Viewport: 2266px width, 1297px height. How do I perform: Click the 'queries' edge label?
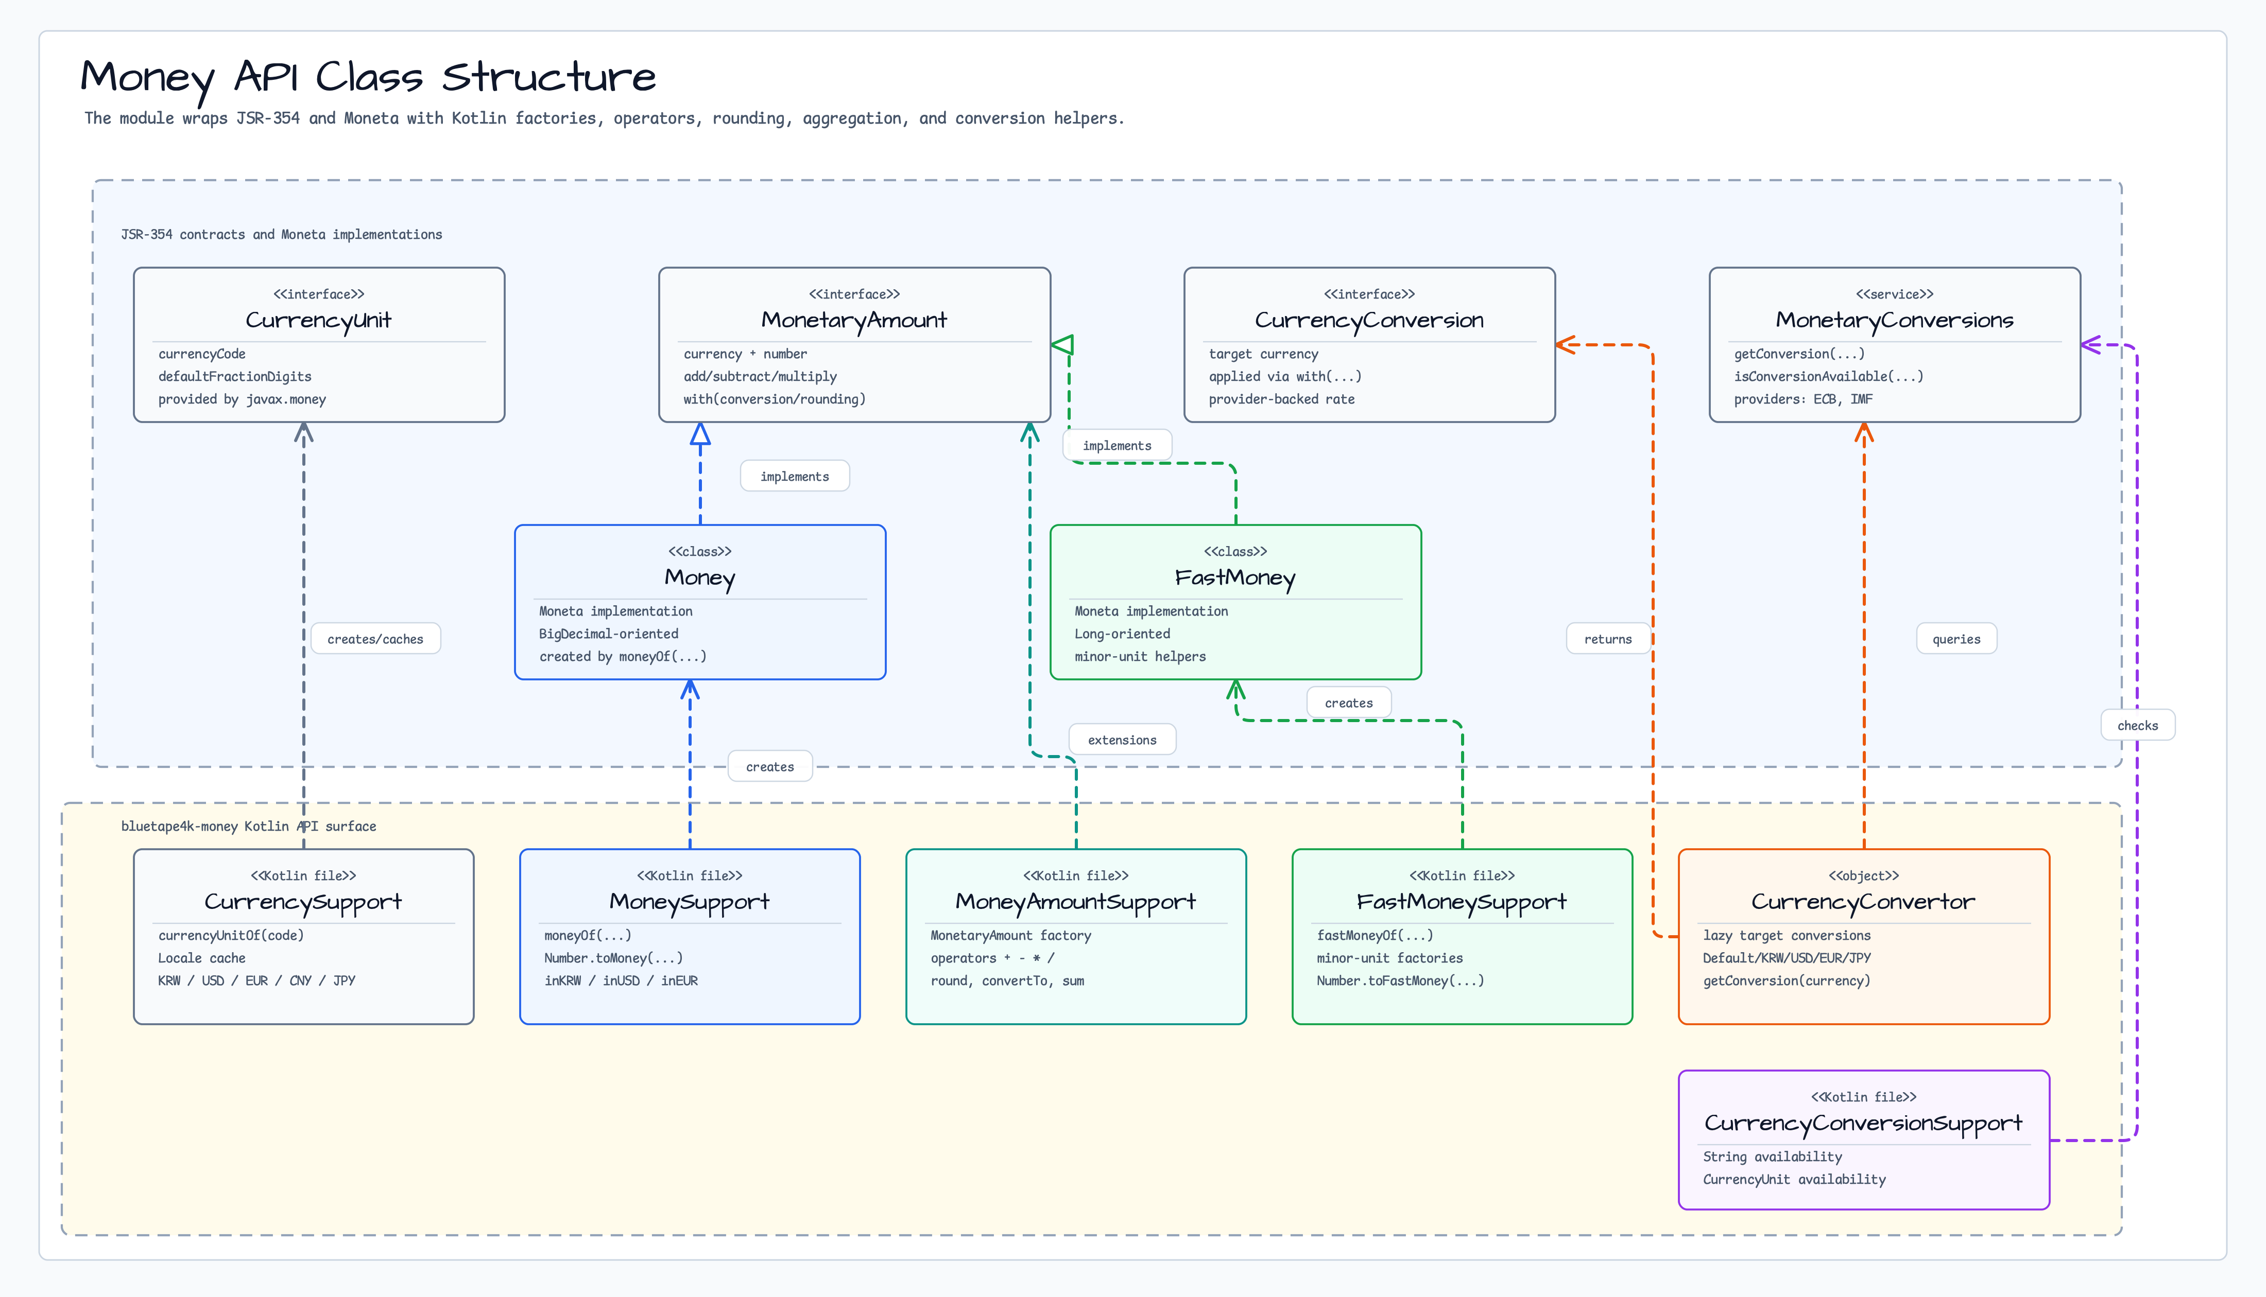click(1956, 639)
